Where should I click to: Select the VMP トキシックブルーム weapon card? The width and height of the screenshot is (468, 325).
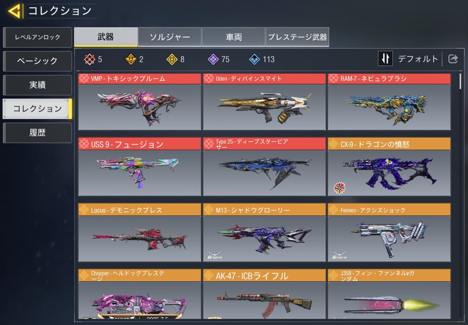click(140, 102)
